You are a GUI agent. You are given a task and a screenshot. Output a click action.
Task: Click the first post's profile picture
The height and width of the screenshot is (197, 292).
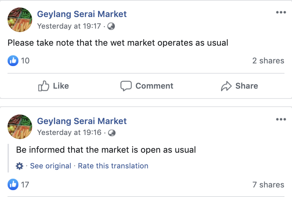coord(20,20)
